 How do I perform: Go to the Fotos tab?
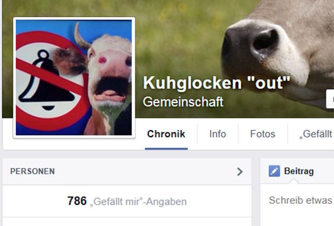263,134
